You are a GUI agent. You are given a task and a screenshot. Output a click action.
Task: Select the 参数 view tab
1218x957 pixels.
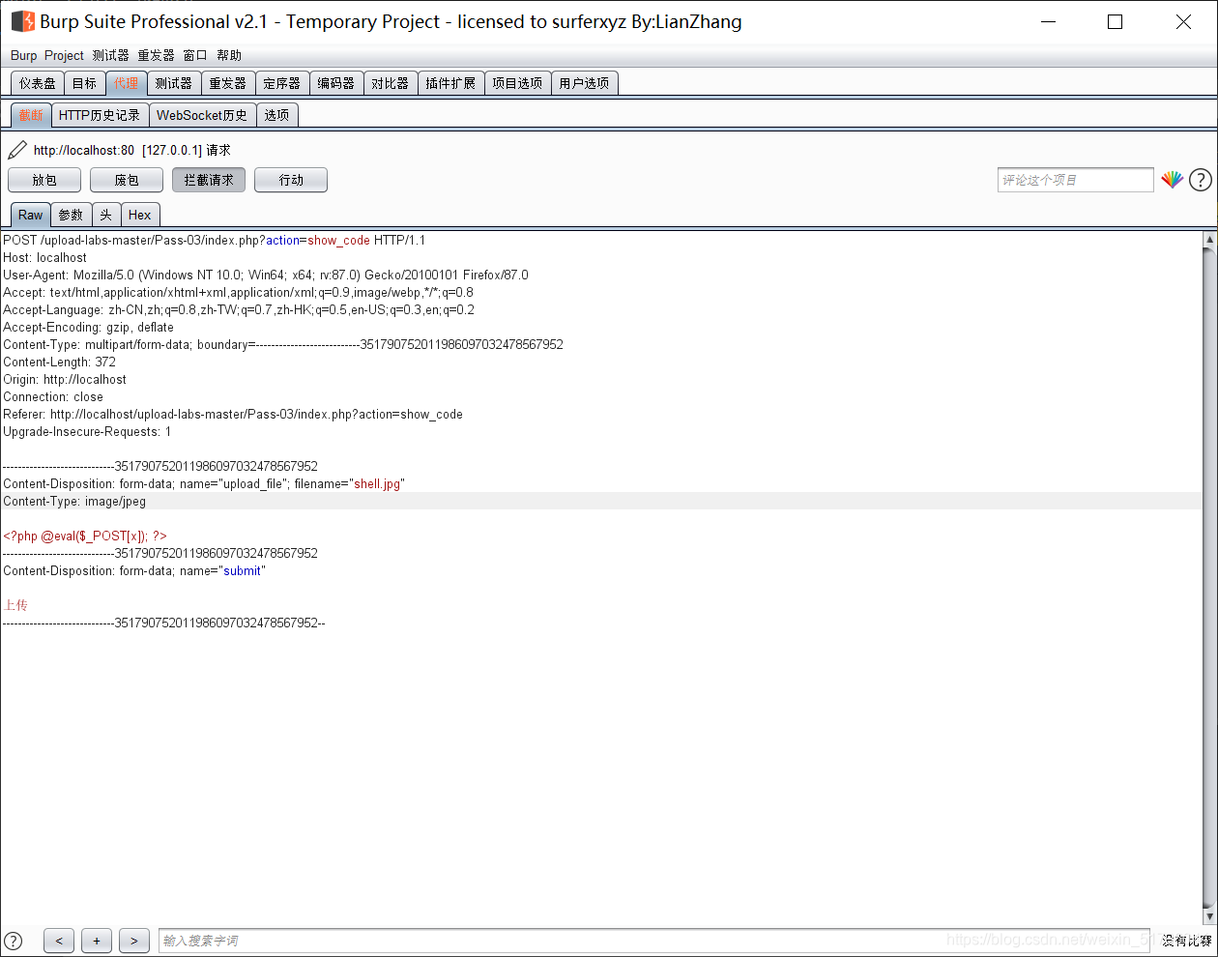click(71, 215)
